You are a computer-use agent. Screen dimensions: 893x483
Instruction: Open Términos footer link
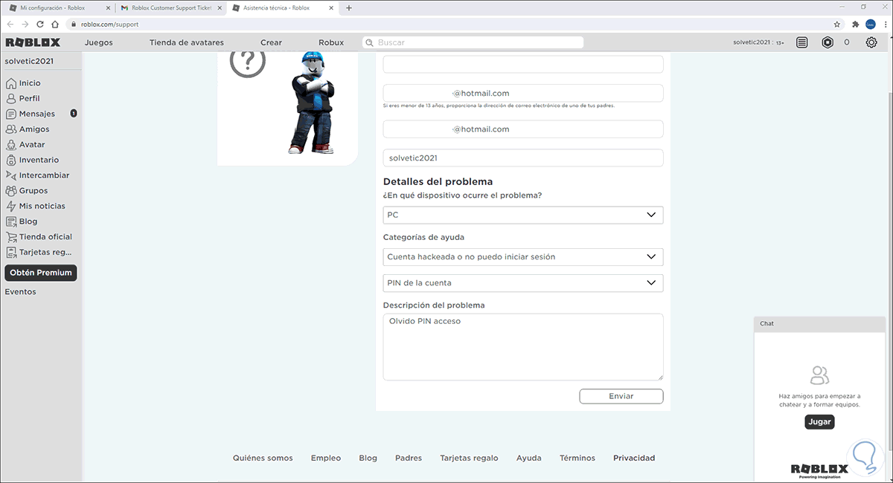click(577, 458)
